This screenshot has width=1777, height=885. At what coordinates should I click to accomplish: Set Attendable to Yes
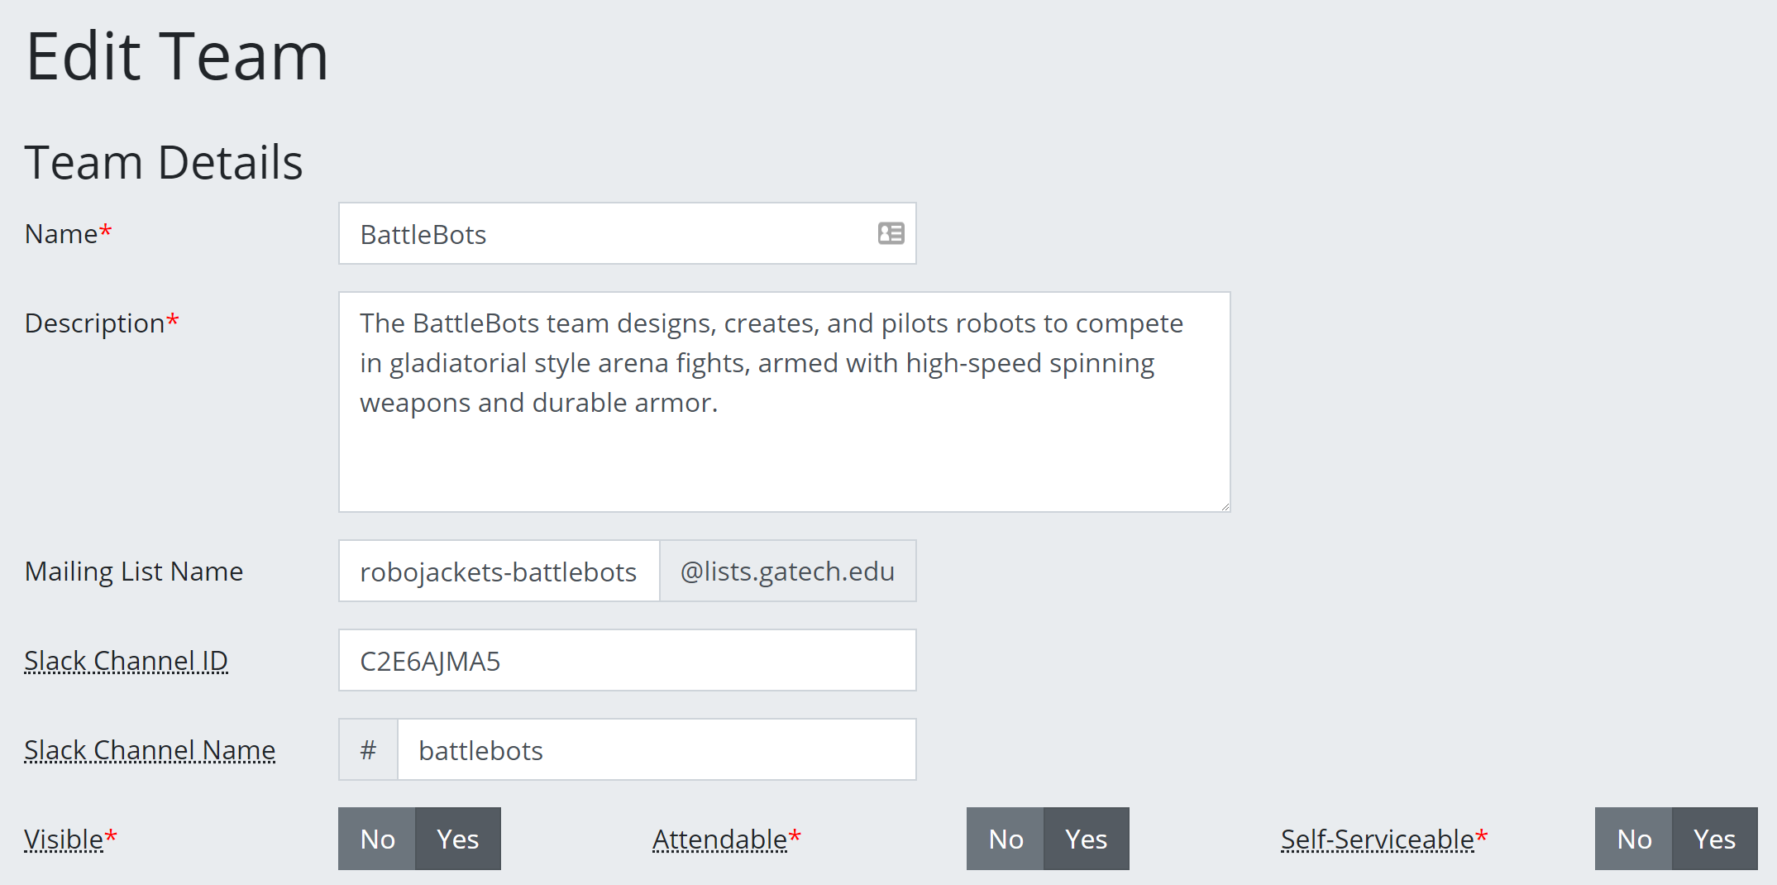point(1087,839)
